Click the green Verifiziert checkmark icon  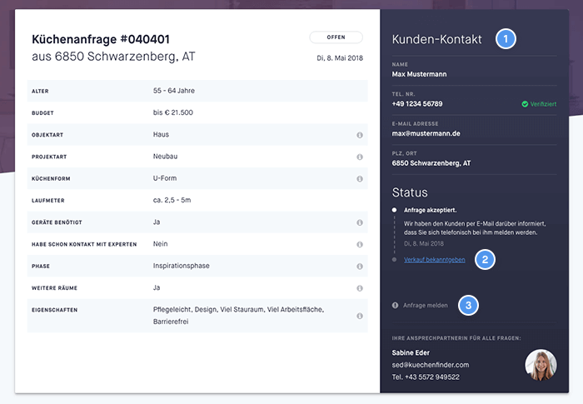pyautogui.click(x=525, y=104)
